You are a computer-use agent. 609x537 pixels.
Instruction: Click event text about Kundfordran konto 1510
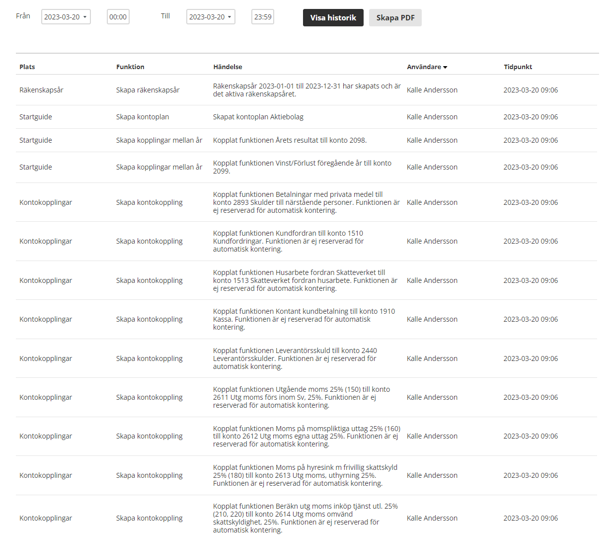tap(289, 241)
